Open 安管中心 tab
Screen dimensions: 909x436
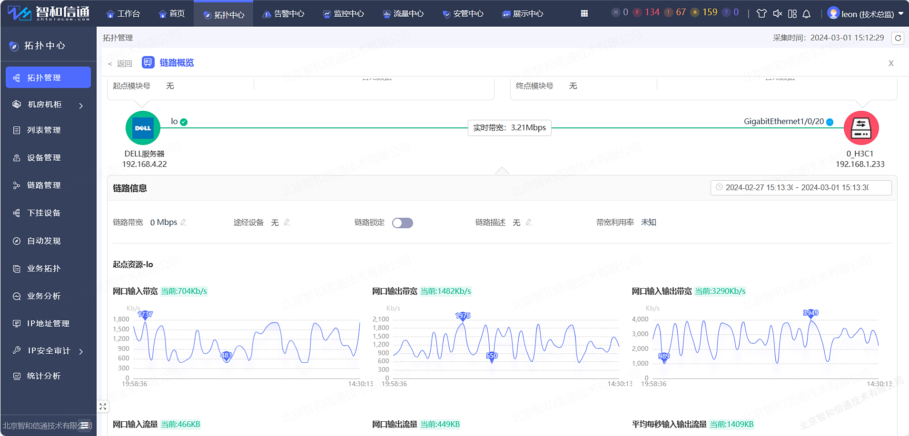click(463, 14)
